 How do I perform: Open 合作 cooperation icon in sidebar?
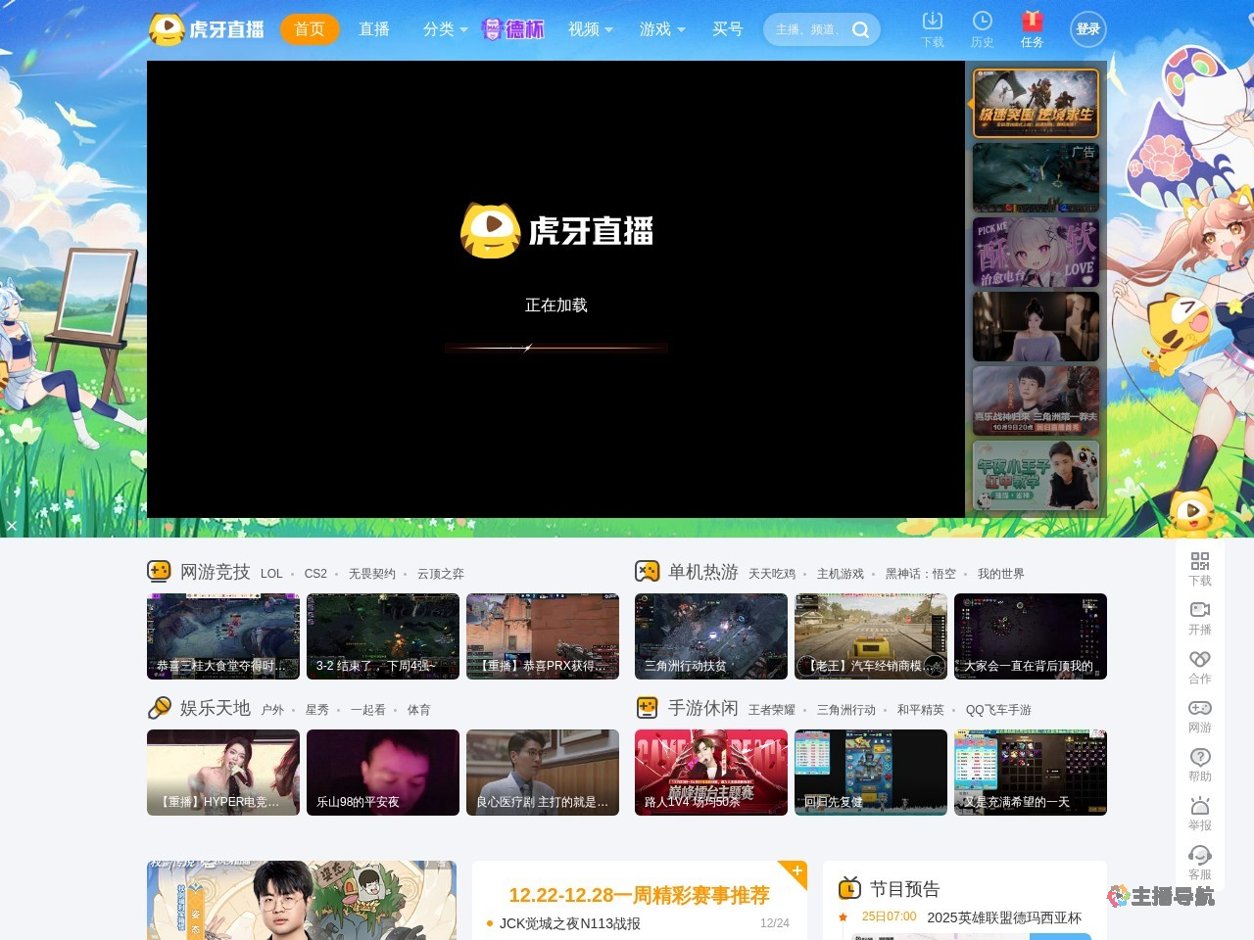(x=1199, y=660)
